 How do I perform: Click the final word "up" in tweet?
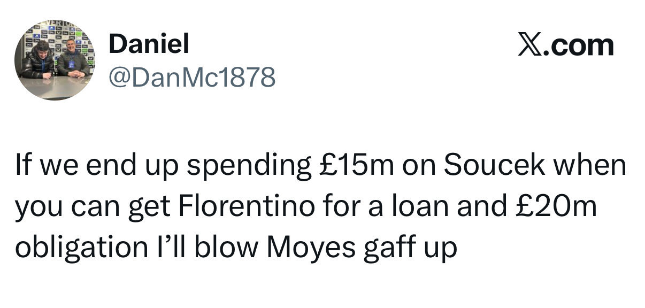click(x=441, y=248)
